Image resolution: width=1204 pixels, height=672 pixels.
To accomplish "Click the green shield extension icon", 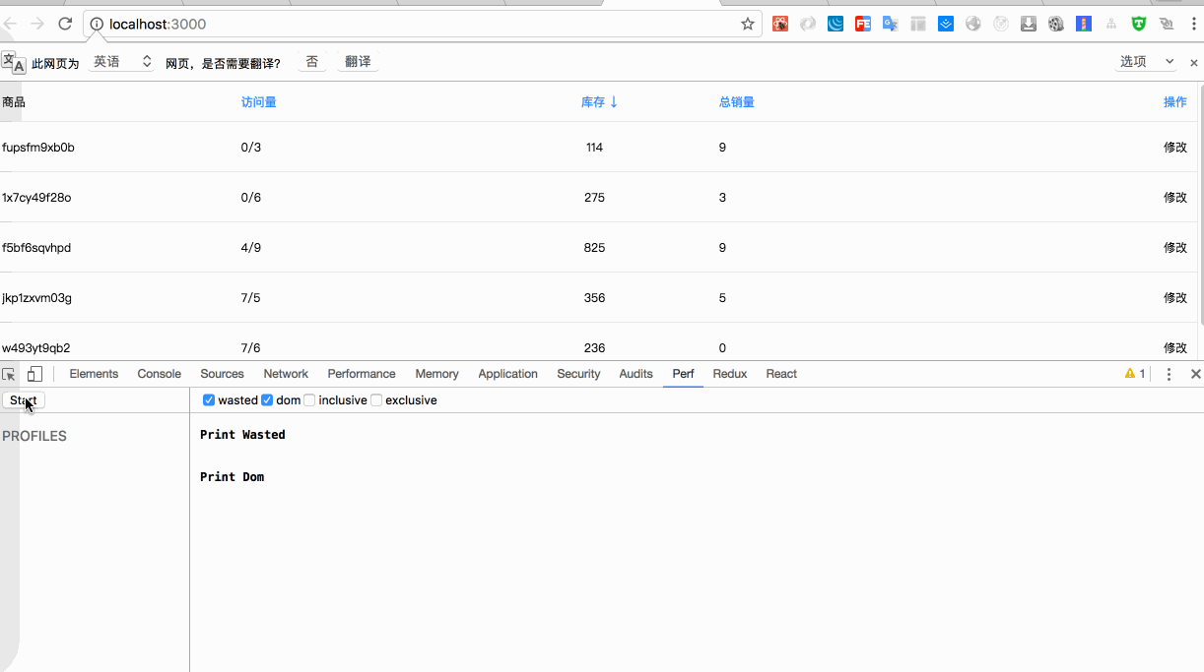I will 1139,24.
